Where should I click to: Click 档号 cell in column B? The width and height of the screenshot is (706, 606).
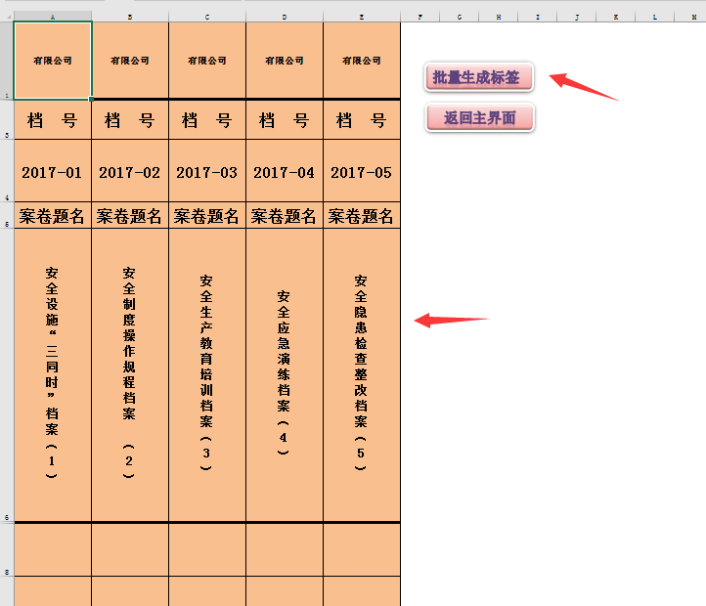pos(130,120)
